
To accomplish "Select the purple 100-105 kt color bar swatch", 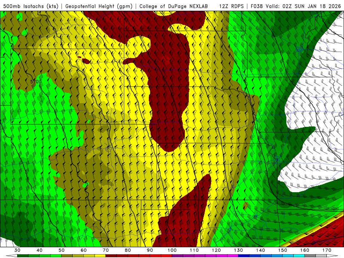I will point(178,256).
